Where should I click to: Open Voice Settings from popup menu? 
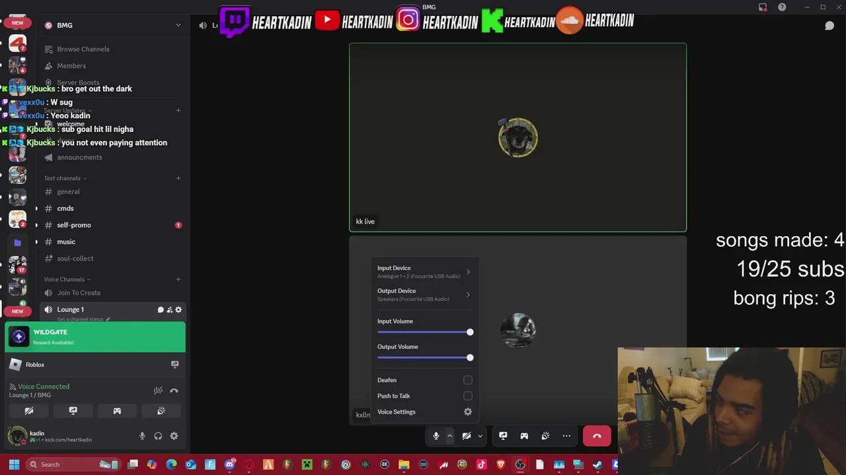tap(424, 412)
